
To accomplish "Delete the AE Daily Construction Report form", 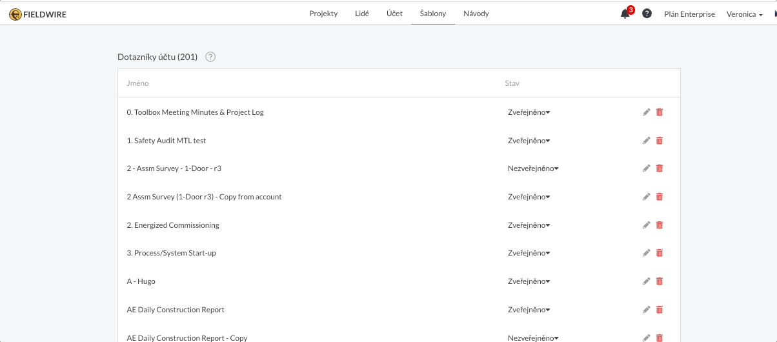I will (660, 310).
